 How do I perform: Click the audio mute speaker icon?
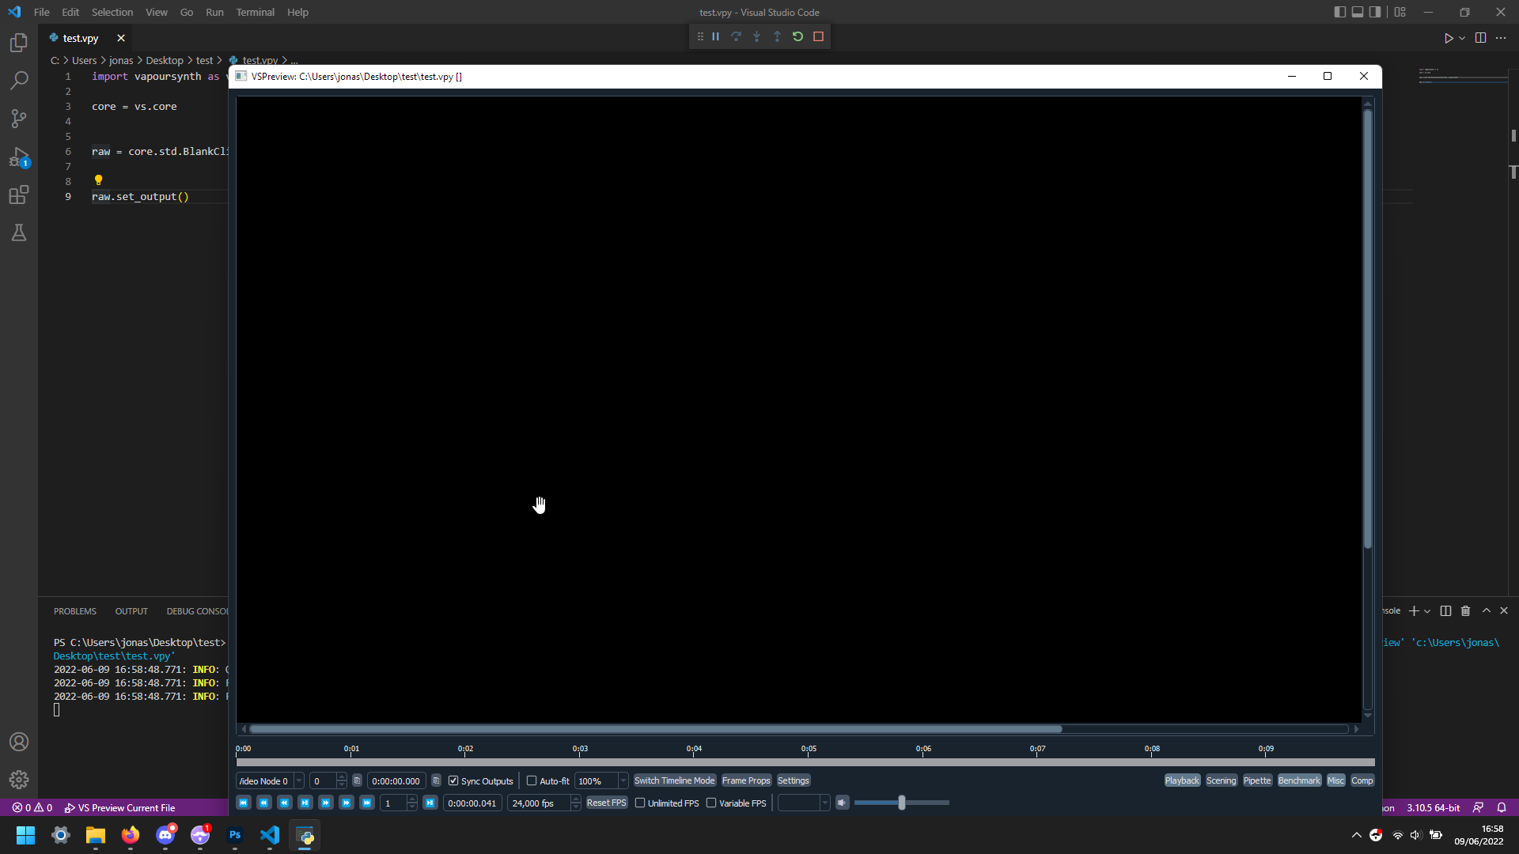pos(843,803)
